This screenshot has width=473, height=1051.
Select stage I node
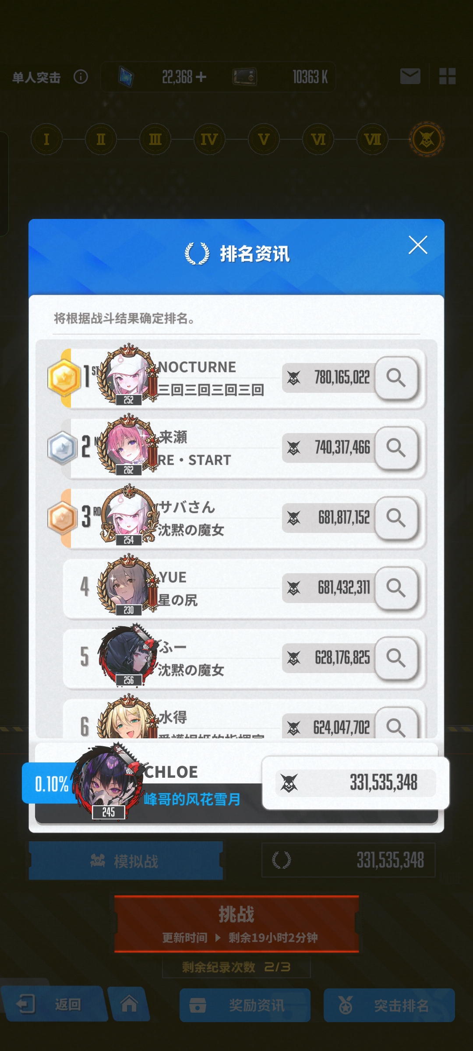click(x=46, y=139)
